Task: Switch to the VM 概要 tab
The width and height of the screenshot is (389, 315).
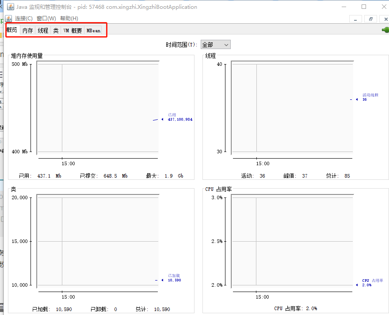Action: click(72, 30)
